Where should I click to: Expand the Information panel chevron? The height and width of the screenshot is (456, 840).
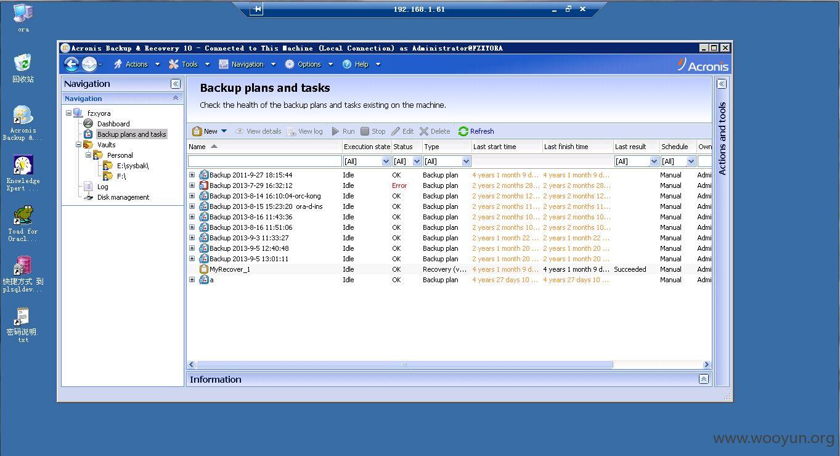(703, 380)
